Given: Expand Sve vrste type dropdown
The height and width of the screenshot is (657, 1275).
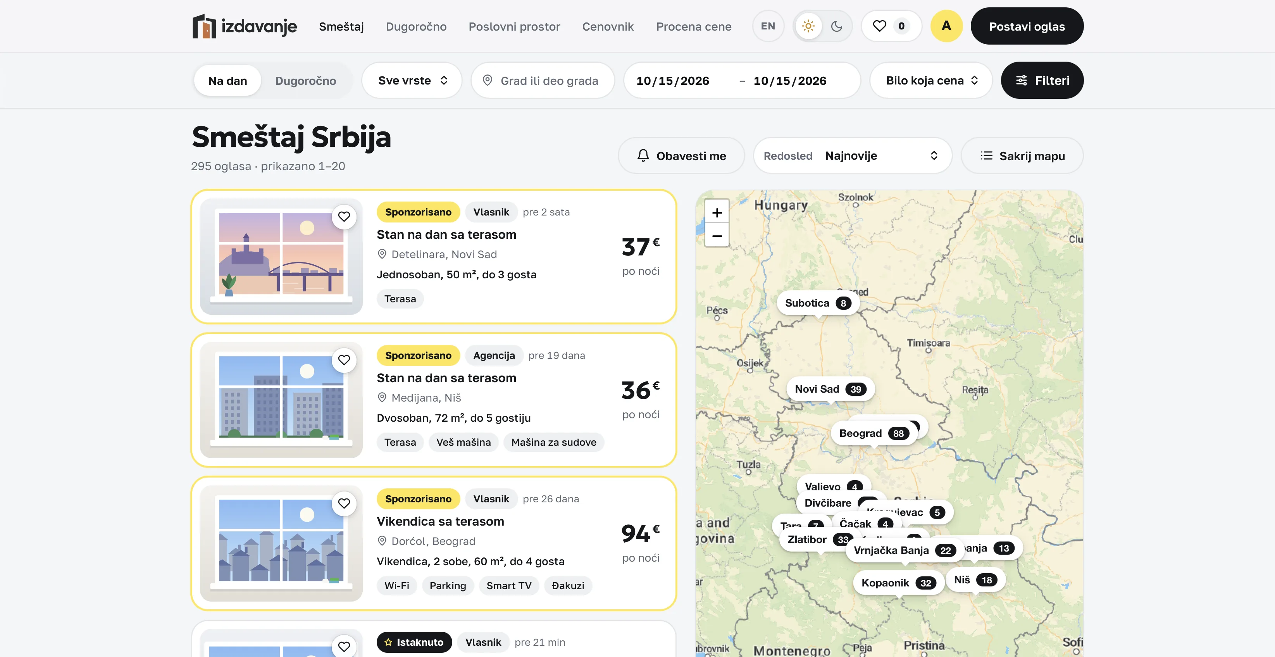Looking at the screenshot, I should coord(412,80).
